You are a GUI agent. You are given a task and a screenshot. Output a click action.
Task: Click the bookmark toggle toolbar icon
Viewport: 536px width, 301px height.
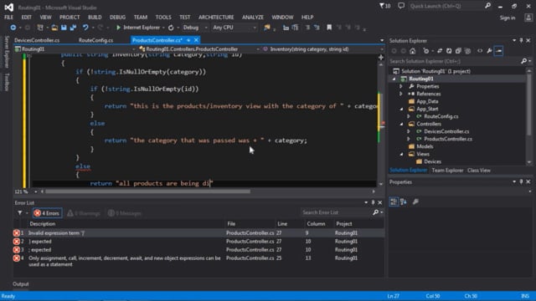(329, 28)
